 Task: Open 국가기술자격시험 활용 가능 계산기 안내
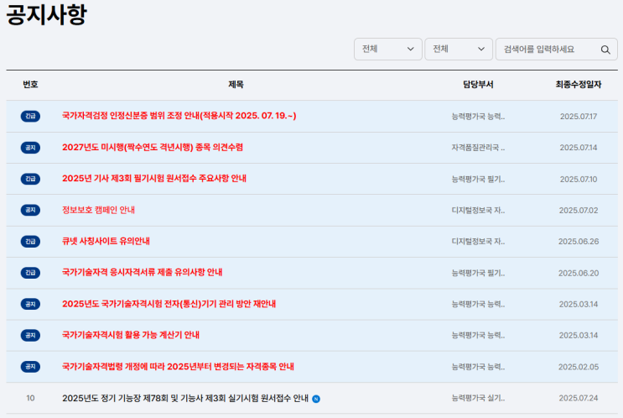tap(131, 335)
